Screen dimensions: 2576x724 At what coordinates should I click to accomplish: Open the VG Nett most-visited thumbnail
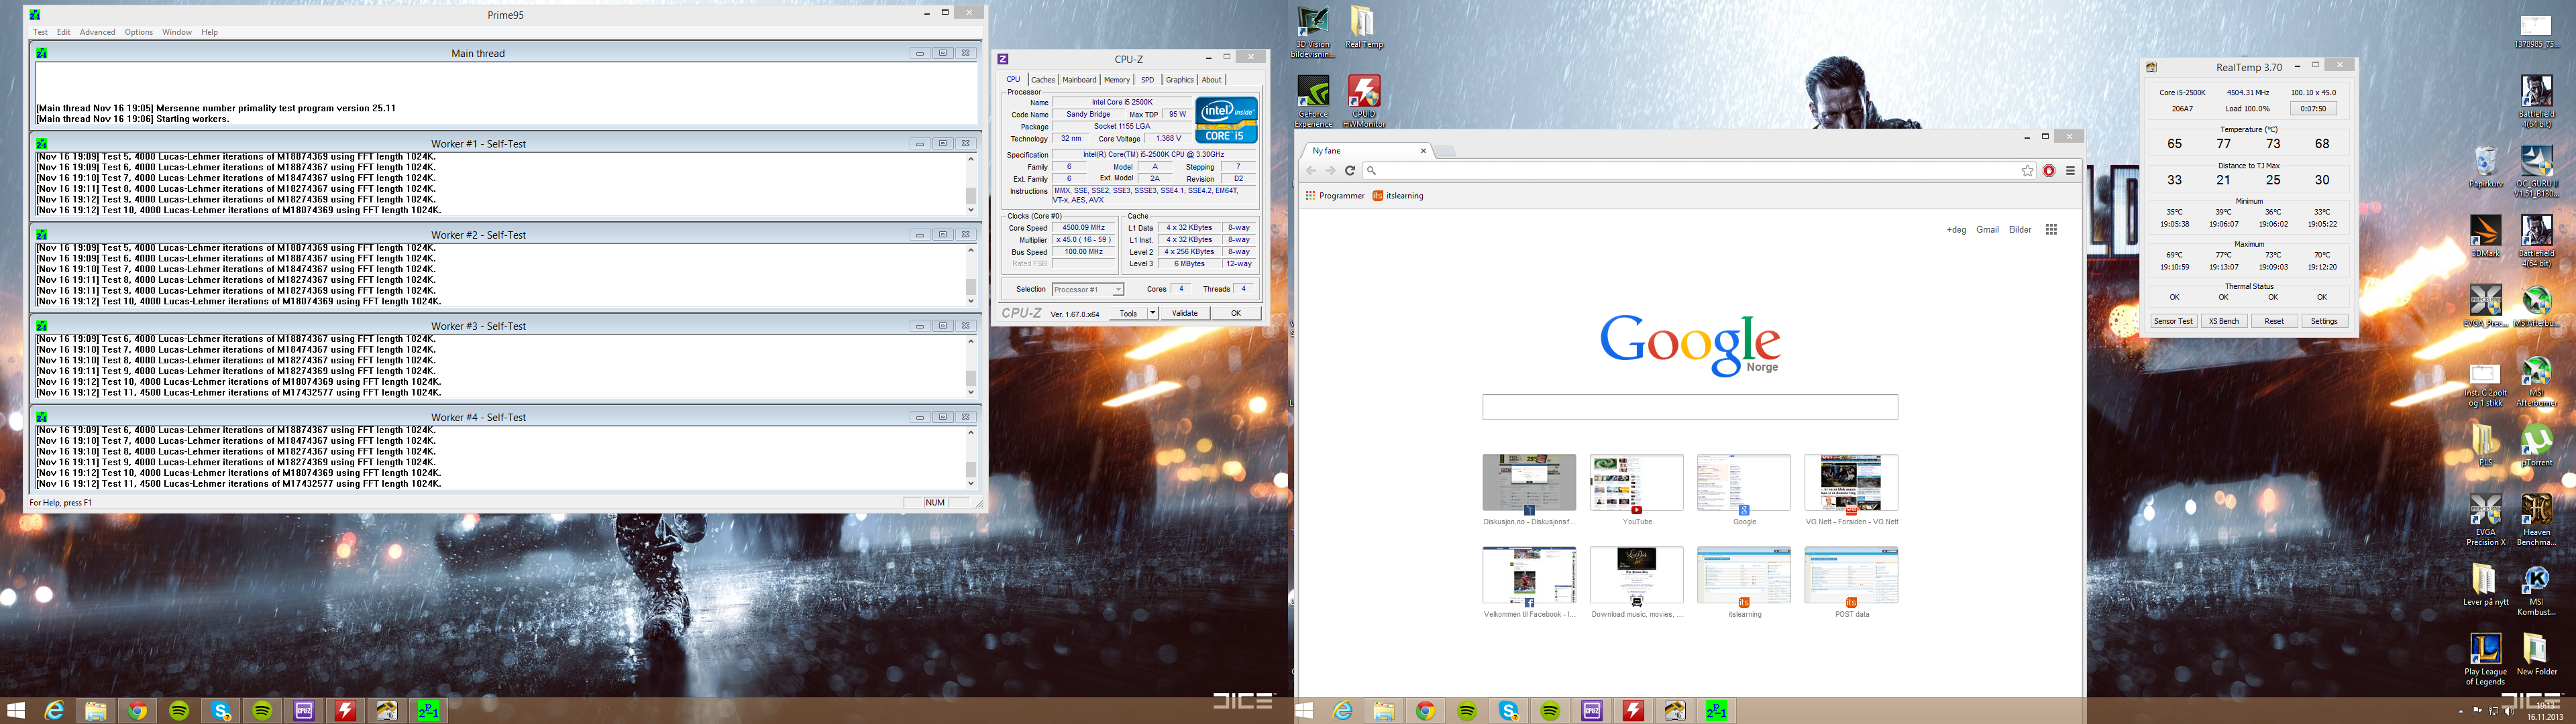coord(1851,489)
